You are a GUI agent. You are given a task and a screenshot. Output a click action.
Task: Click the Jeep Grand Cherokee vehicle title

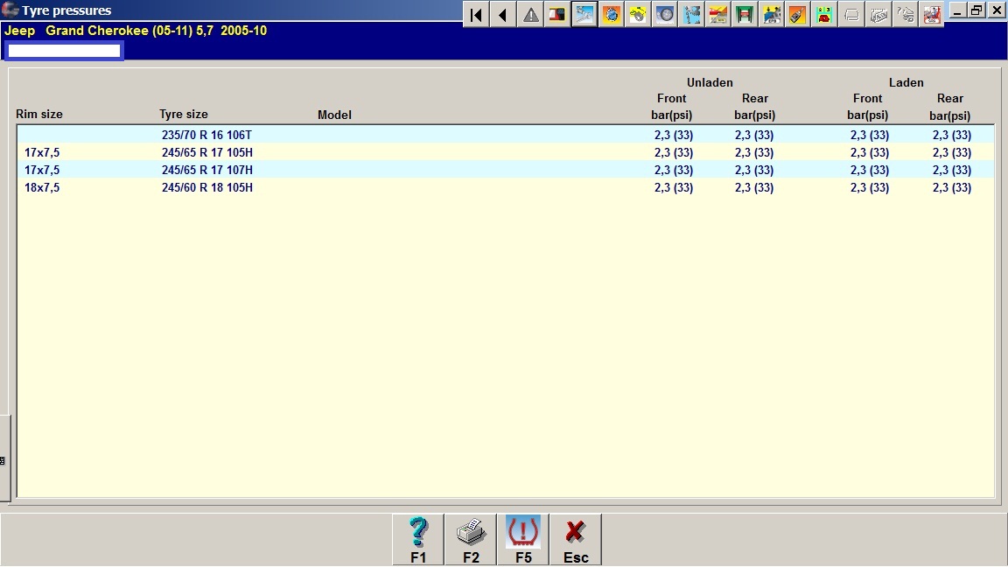[x=136, y=31]
